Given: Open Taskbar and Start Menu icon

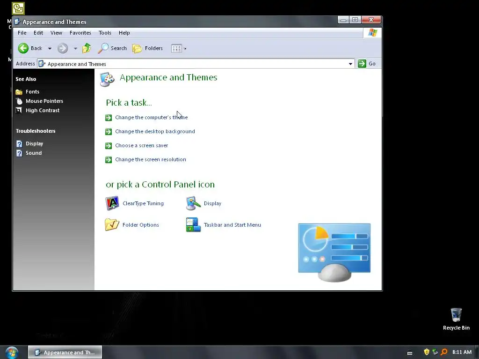Looking at the screenshot, I should (x=193, y=225).
